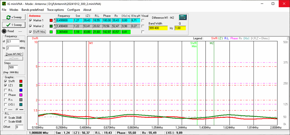Image resolution: width=290 pixels, height=135 pixels.
Task: Click the dark green Marker 2 color square
Action: click(51, 26)
